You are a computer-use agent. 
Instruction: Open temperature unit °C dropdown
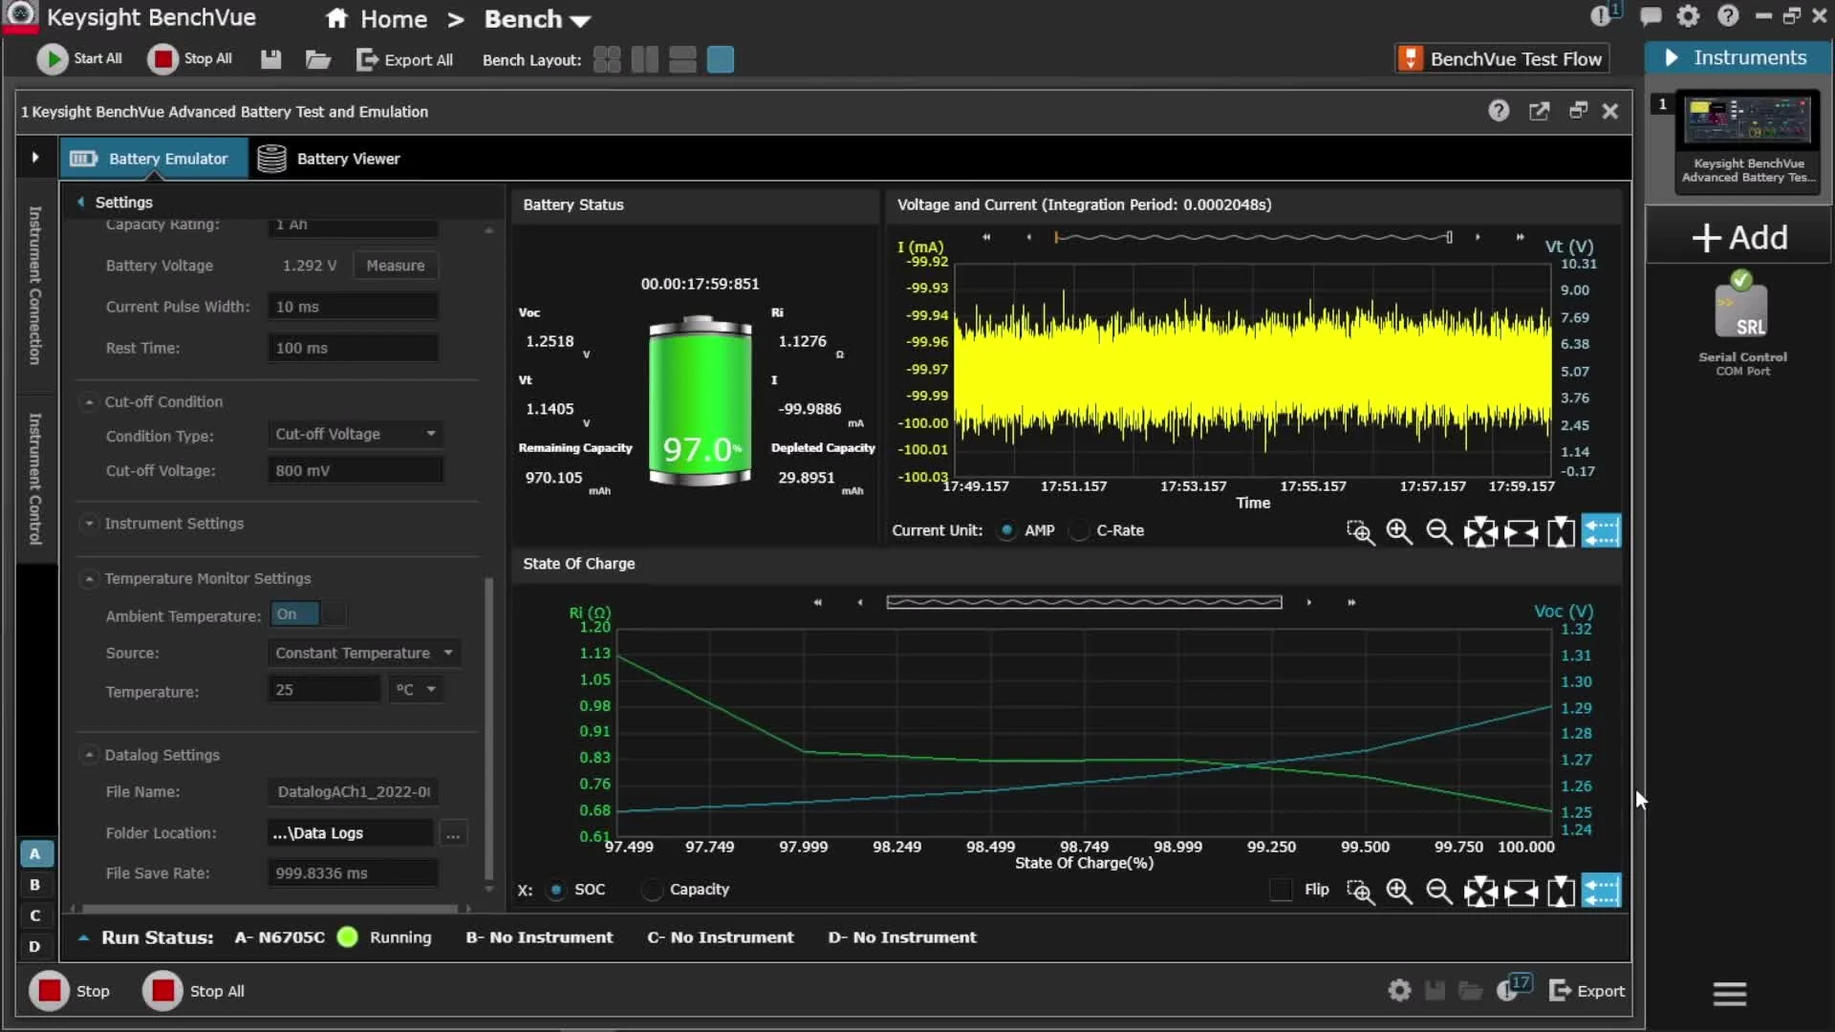coord(416,690)
